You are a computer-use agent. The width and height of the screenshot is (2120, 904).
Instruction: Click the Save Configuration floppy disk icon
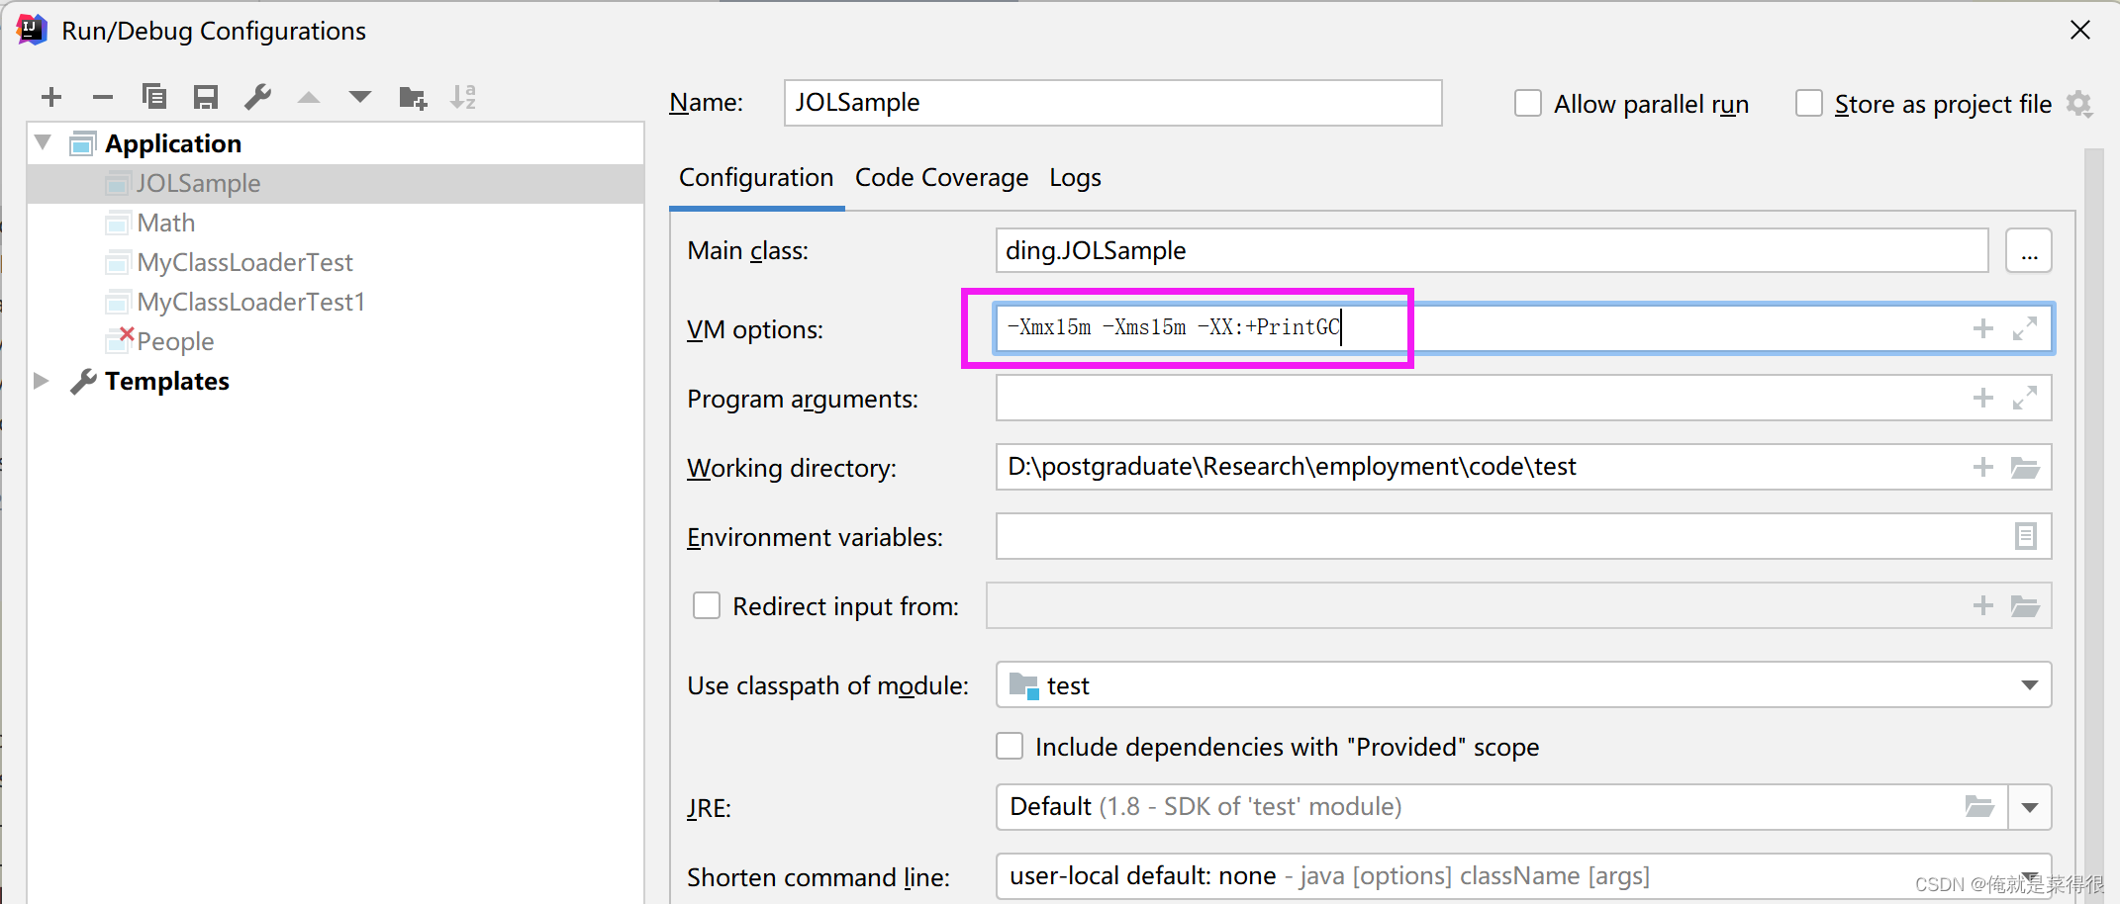(206, 97)
